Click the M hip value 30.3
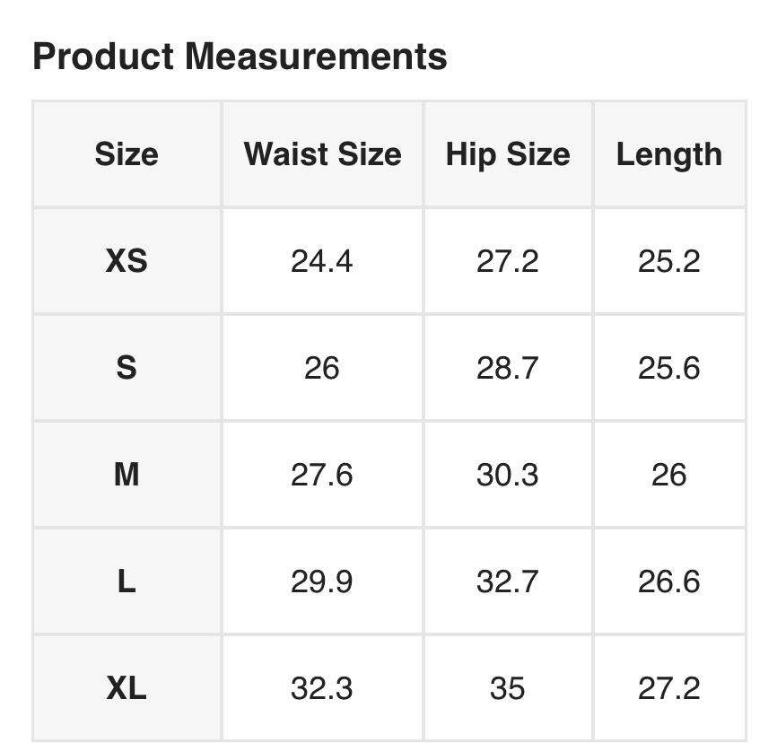The image size is (777, 743). click(508, 475)
